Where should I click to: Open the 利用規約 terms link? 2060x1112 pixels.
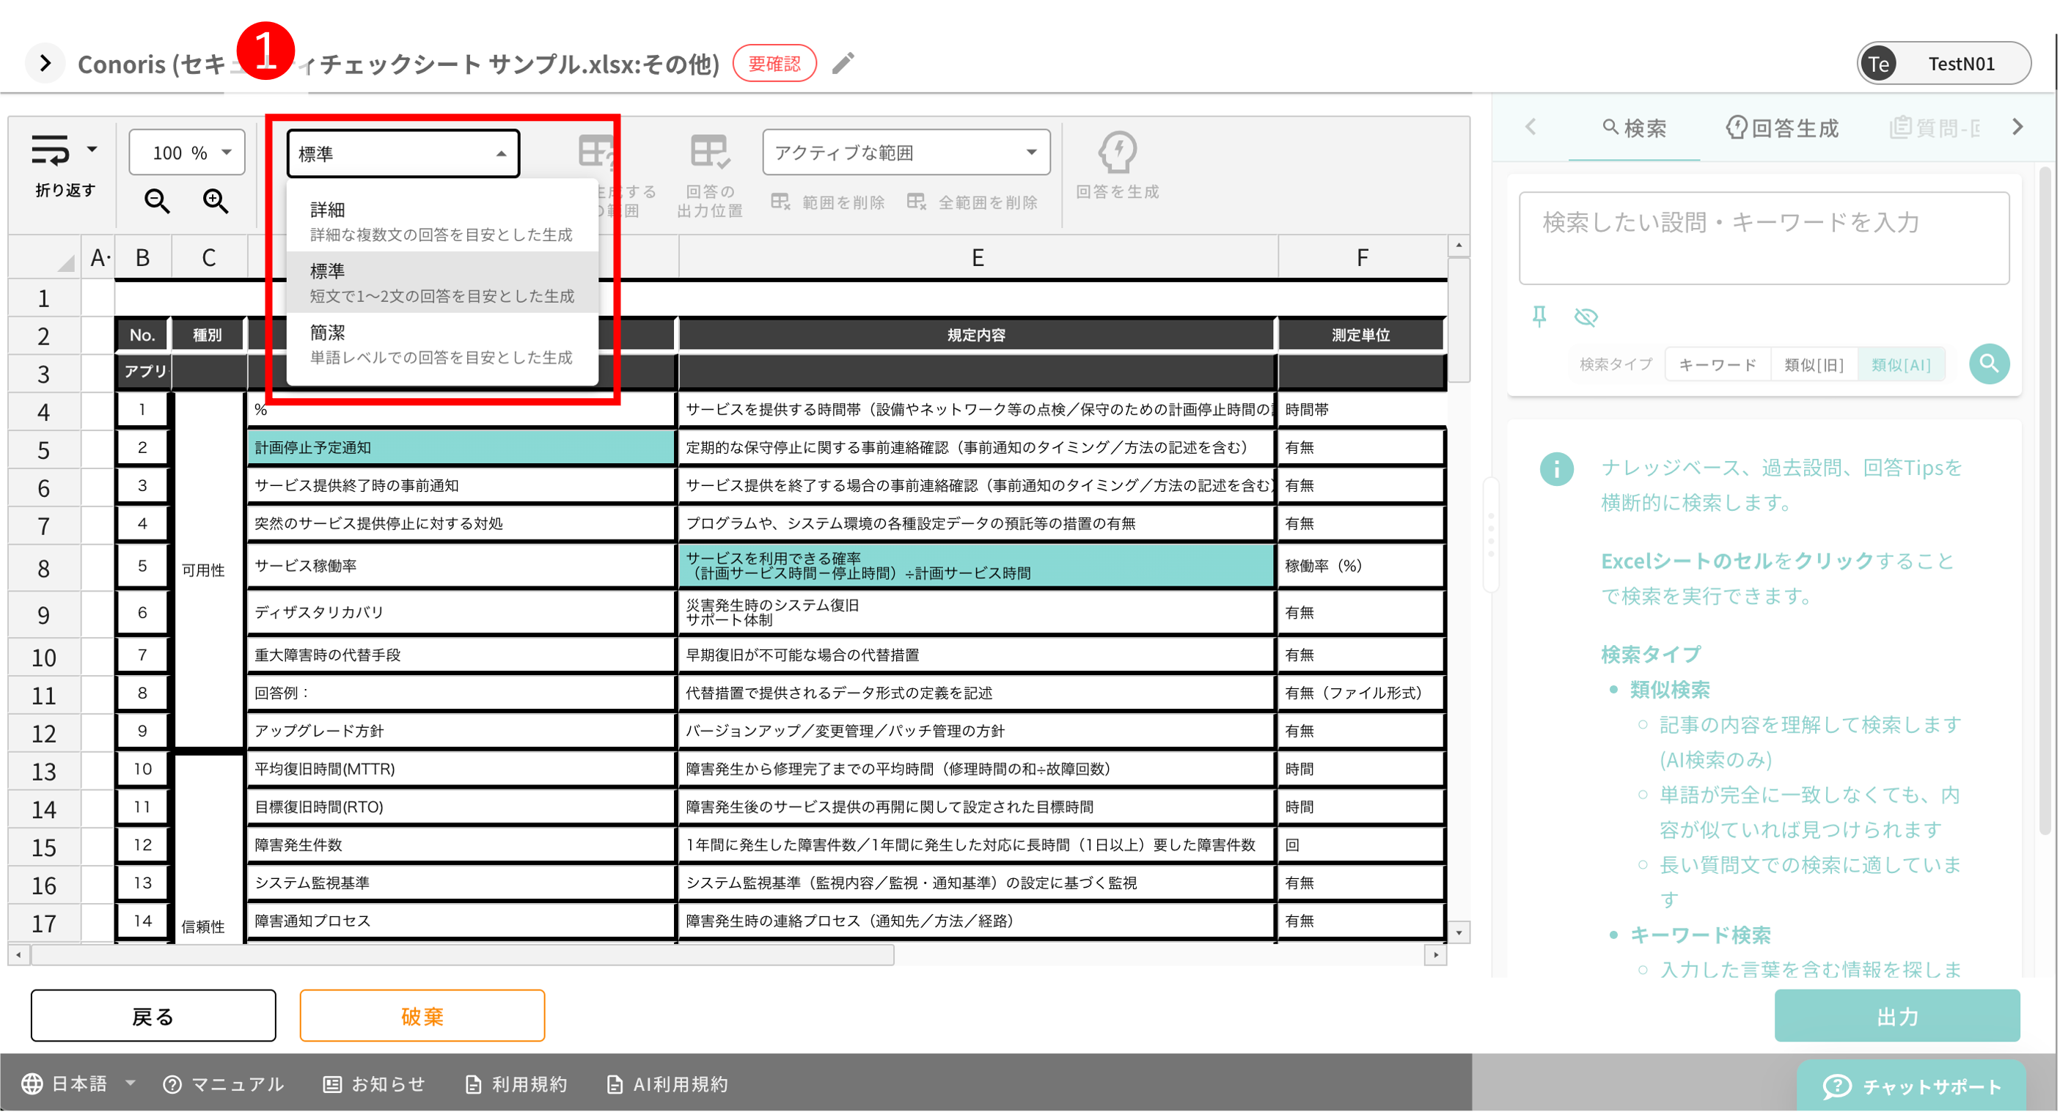pos(516,1084)
